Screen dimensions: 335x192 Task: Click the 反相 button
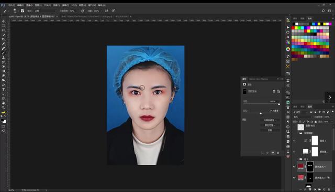tap(270, 130)
